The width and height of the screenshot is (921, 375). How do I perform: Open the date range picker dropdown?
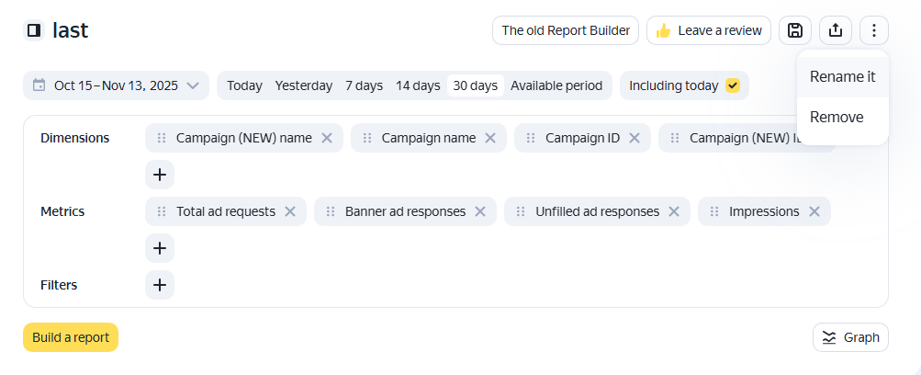[x=116, y=85]
